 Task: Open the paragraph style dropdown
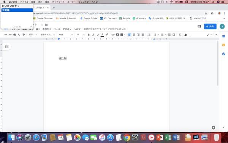click(47, 35)
